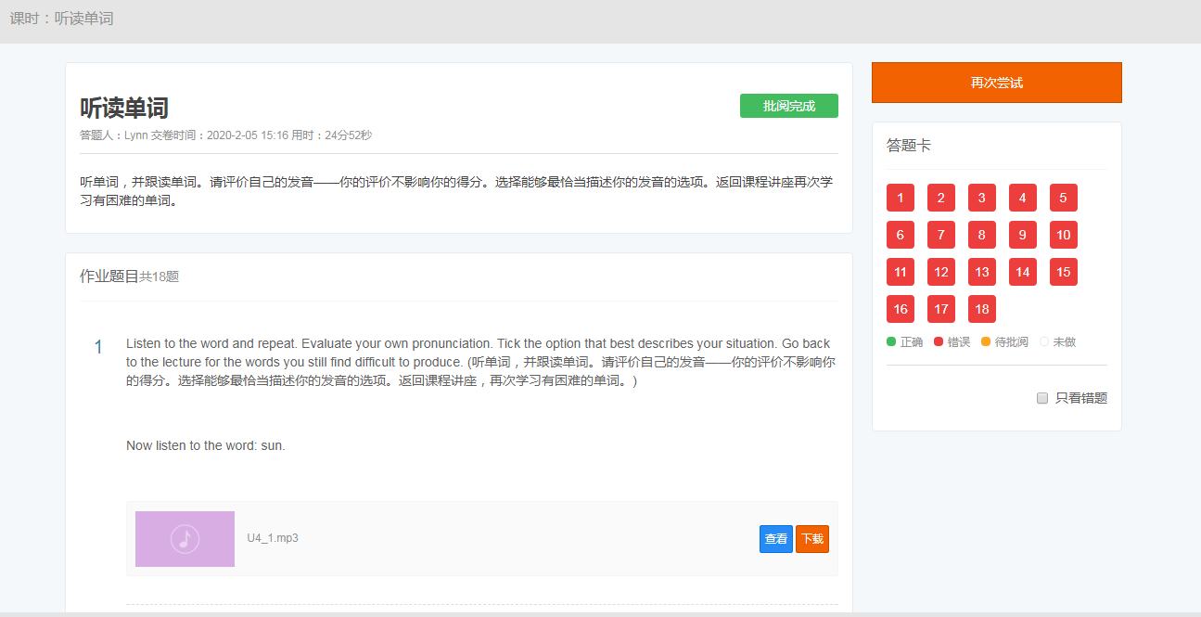Jump to question 13 tile
Image resolution: width=1201 pixels, height=617 pixels.
(x=981, y=272)
